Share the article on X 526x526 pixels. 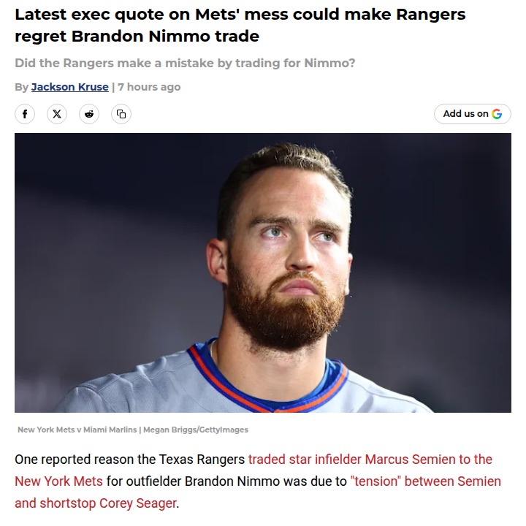coord(57,114)
